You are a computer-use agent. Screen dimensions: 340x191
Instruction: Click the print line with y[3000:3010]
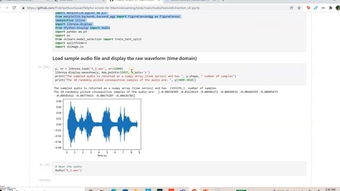tap(125, 80)
